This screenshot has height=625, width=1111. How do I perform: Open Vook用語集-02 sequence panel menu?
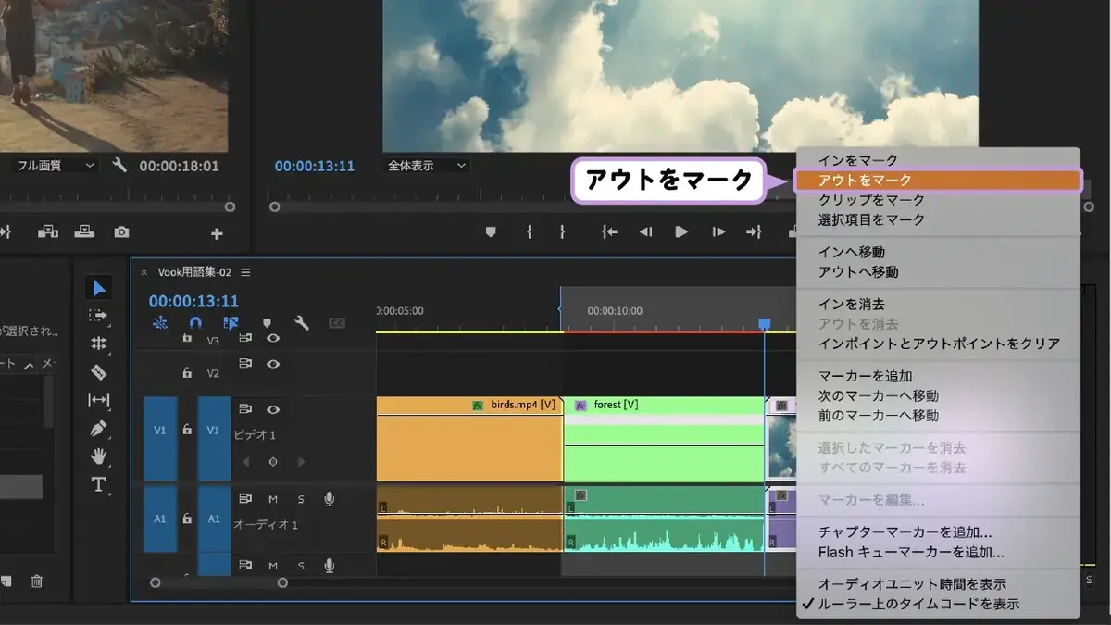coord(245,272)
